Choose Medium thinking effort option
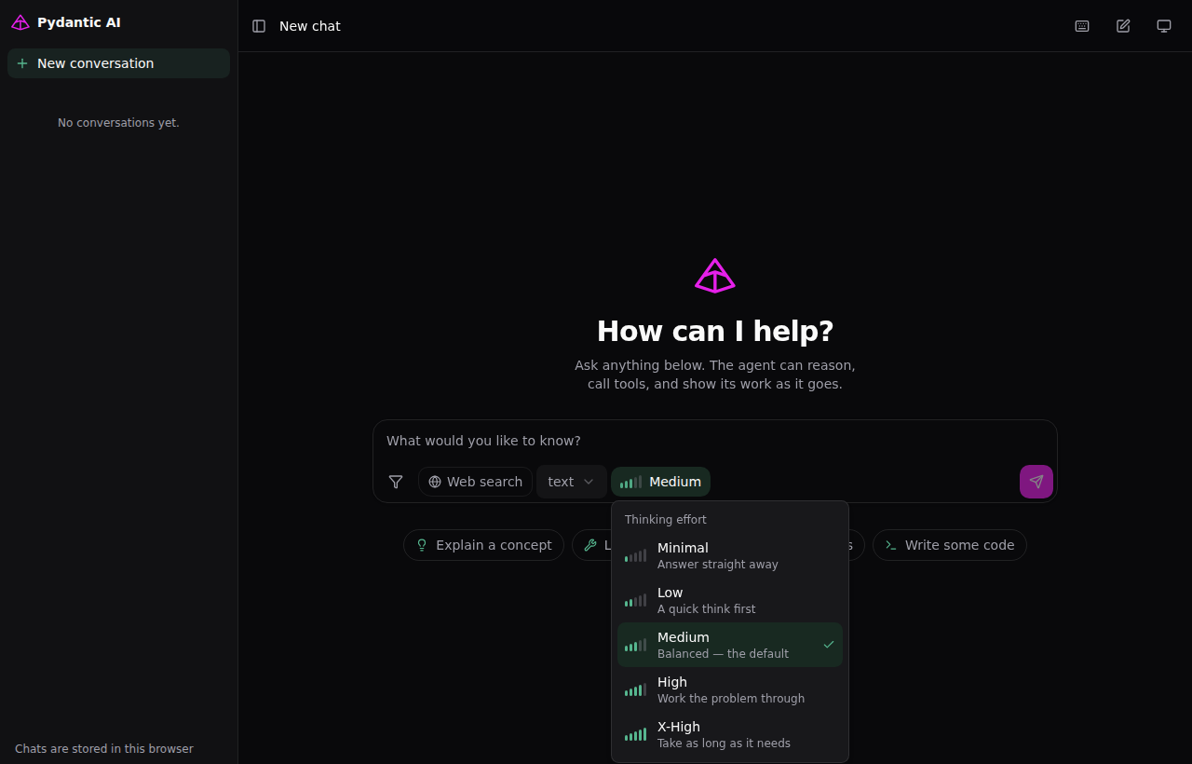 coord(730,645)
